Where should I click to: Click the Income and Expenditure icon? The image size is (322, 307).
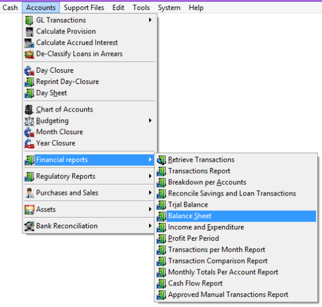161,227
